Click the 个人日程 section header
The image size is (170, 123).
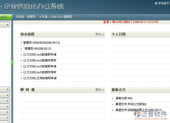(119, 34)
